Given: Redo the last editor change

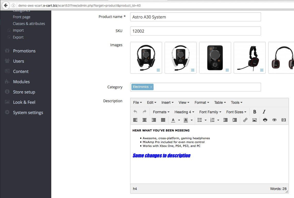Looking at the screenshot, I should (x=144, y=112).
